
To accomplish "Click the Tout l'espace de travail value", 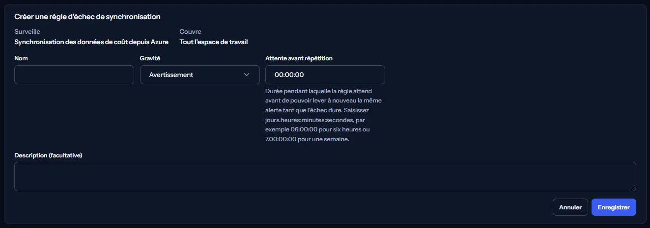I will [x=214, y=42].
